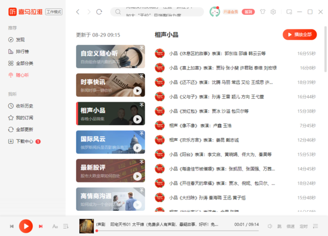328x236 pixels.
Task: Open the playlist queue icon
Action: pos(315,226)
